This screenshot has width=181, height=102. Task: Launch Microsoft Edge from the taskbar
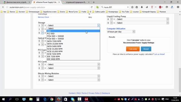[x=45, y=99]
